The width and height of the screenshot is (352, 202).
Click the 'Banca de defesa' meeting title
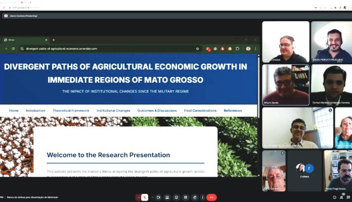pyautogui.click(x=32, y=197)
